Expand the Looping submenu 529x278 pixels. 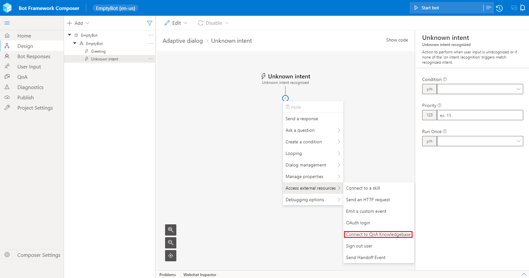point(313,153)
